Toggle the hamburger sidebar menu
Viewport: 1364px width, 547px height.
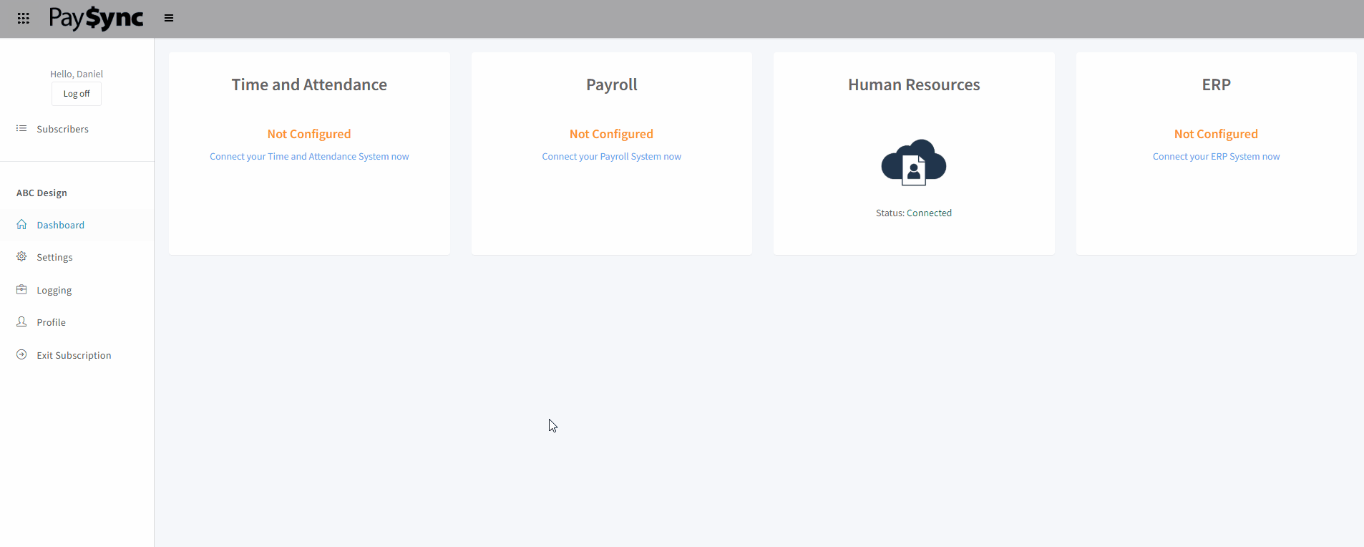pos(169,19)
